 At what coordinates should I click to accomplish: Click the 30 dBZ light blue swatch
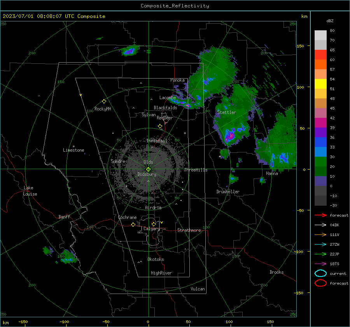[320, 152]
